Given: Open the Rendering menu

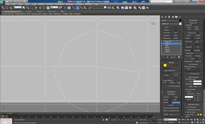Looking at the screenshot, I should point(69,4).
